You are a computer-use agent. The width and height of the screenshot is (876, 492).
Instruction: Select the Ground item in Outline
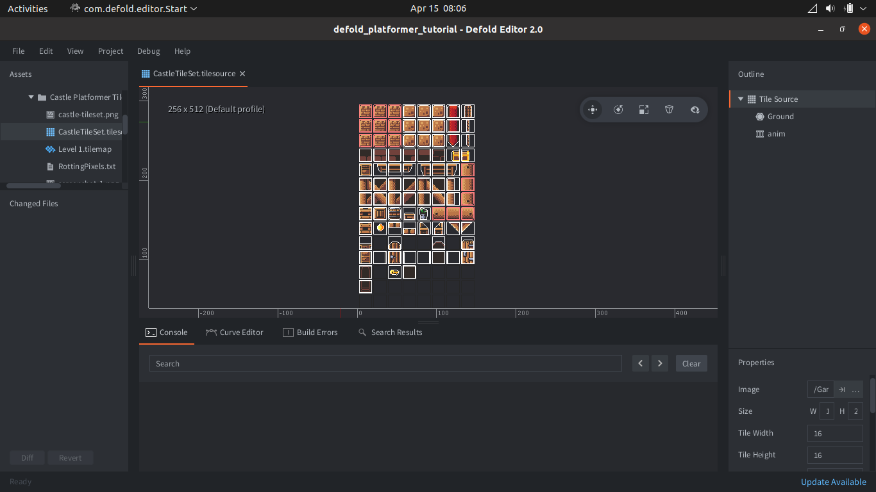point(780,117)
